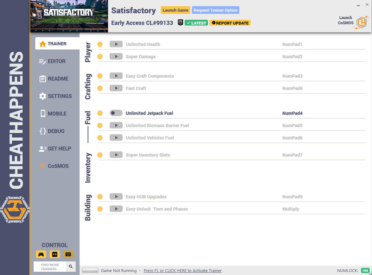Viewport: 372px width, 275px height.
Task: Switch to the TRAINER tab
Action: click(x=57, y=44)
